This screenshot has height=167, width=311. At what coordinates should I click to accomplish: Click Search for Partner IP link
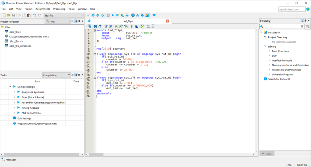click(279, 79)
